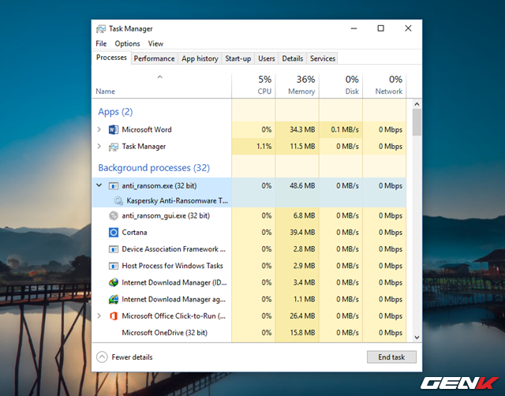Click the anti_ransom_gui.exe icon
505x396 pixels.
click(x=114, y=215)
